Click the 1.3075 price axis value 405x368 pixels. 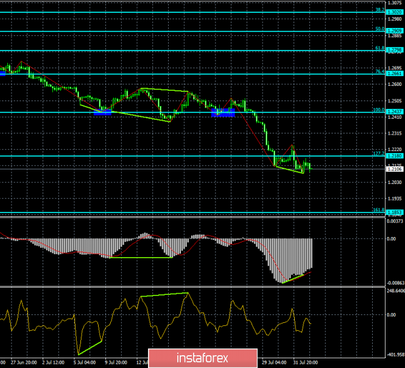tap(395, 3)
